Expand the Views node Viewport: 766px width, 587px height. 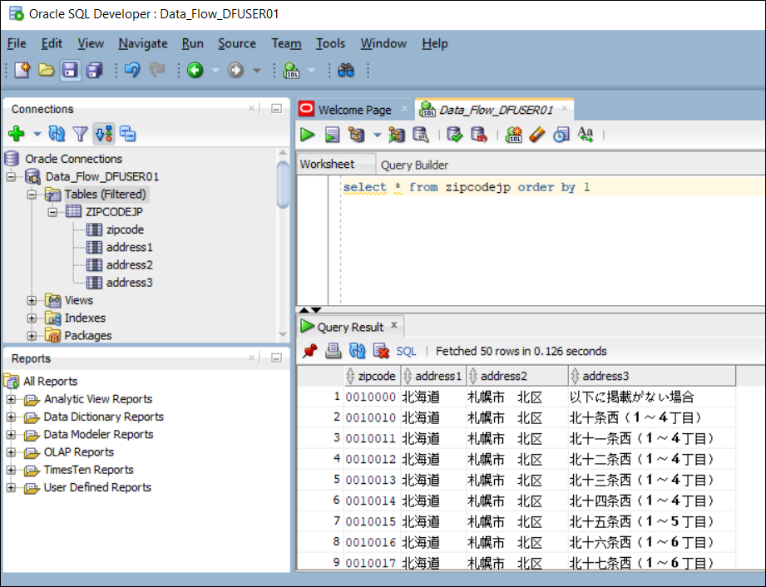[x=32, y=300]
